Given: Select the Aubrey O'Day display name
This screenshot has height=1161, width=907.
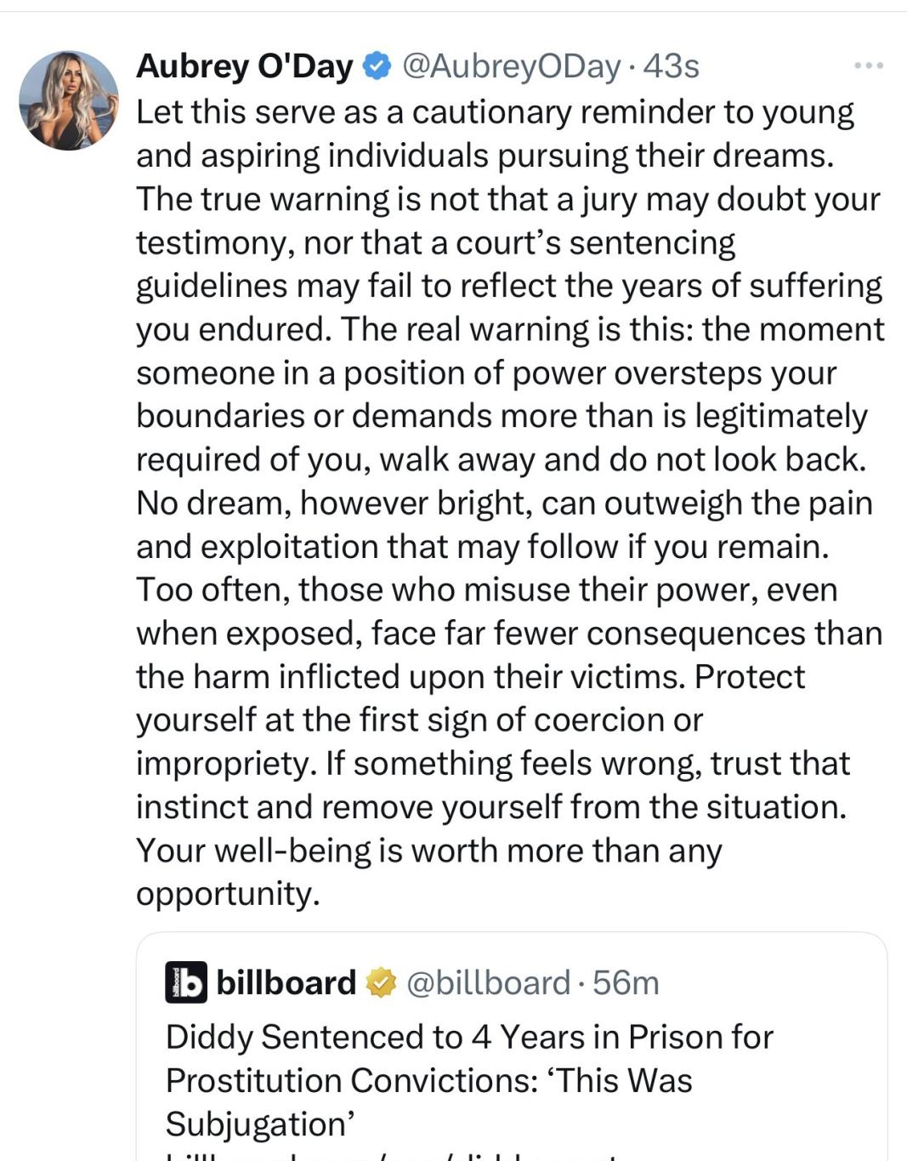Looking at the screenshot, I should pos(244,66).
